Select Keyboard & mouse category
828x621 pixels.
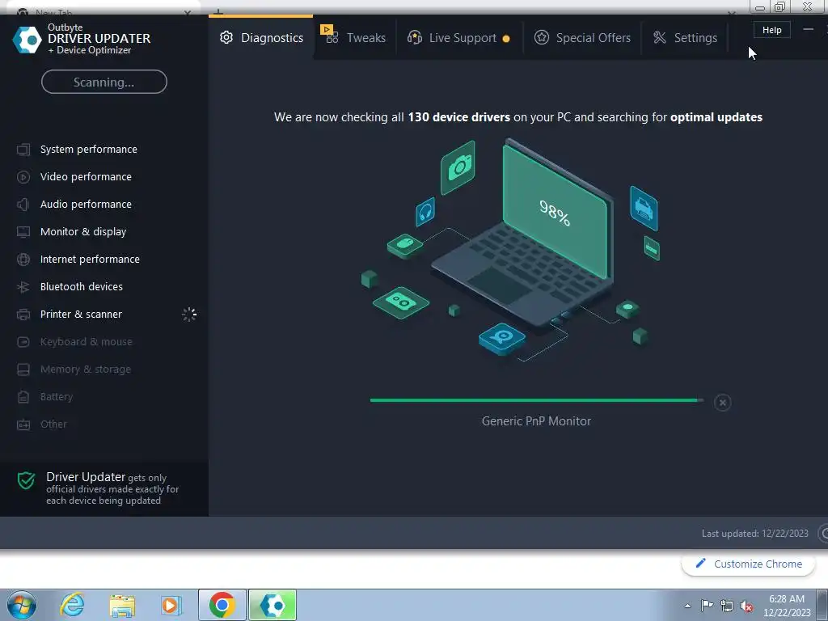86,342
